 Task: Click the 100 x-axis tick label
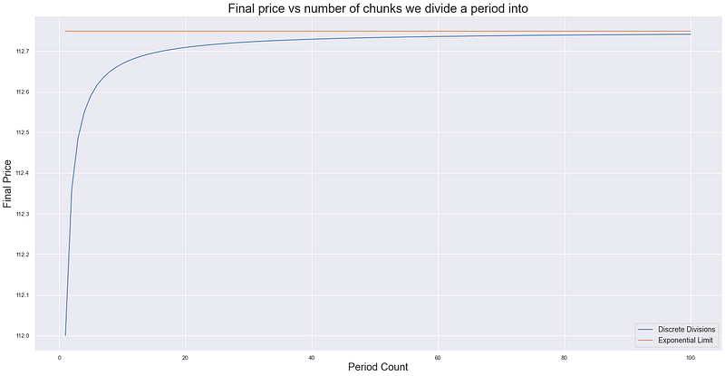pos(691,355)
